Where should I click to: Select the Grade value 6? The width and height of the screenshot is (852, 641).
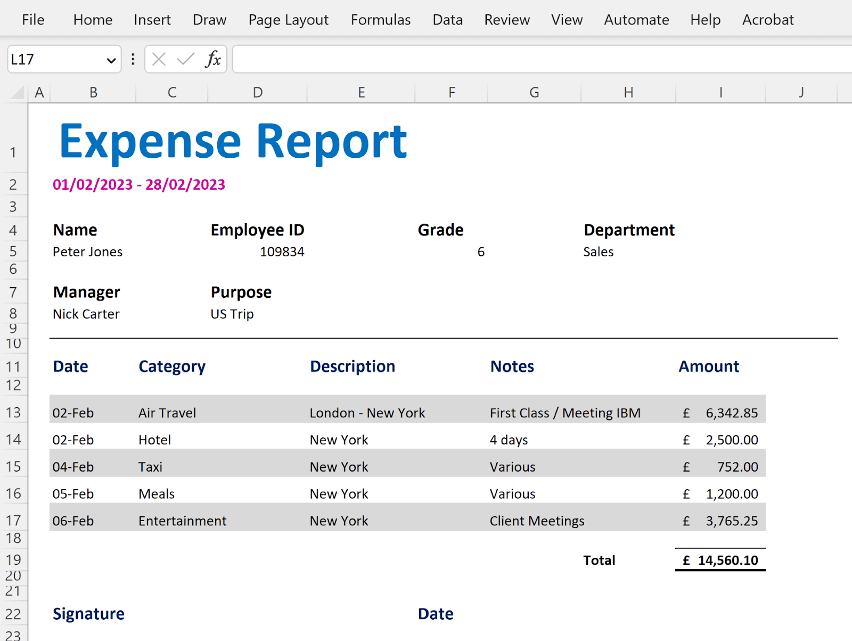pos(481,251)
